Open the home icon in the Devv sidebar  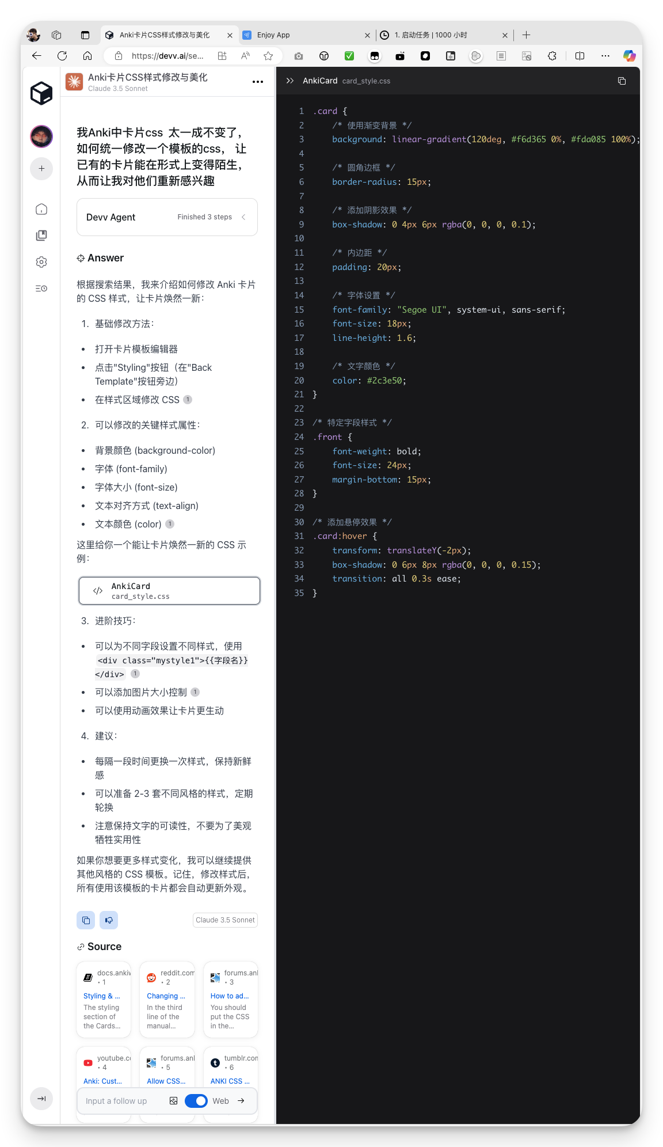click(x=41, y=209)
